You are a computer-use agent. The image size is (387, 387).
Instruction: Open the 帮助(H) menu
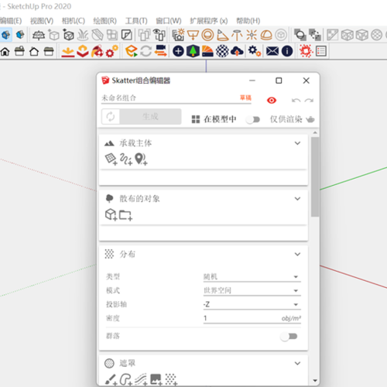[x=248, y=21]
